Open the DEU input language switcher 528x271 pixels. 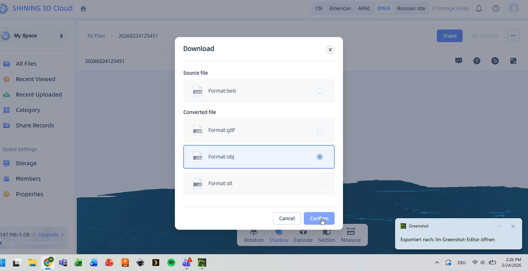tap(461, 263)
